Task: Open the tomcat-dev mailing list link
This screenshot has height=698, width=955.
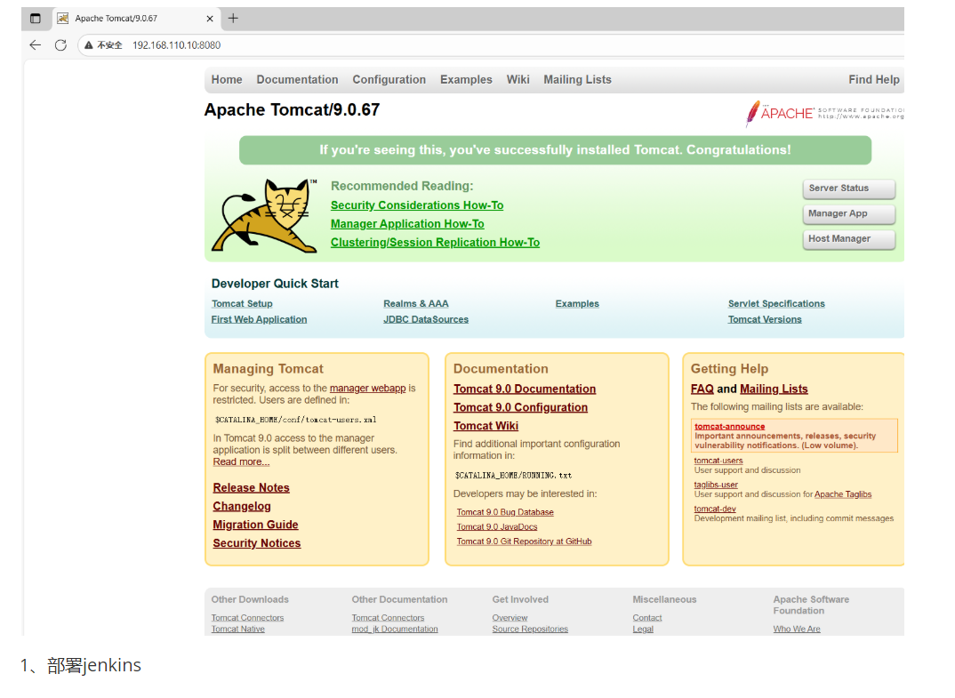Action: pos(715,509)
